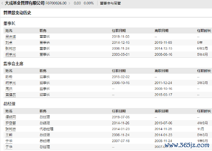Click the 总经理 section heading
This screenshot has width=212, height=151.
click(9, 104)
